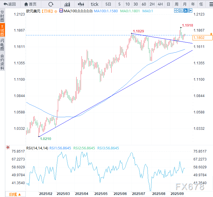Click the refresh icon in top toolbar
Viewport: 213px width, 197px height.
pyautogui.click(x=51, y=4)
